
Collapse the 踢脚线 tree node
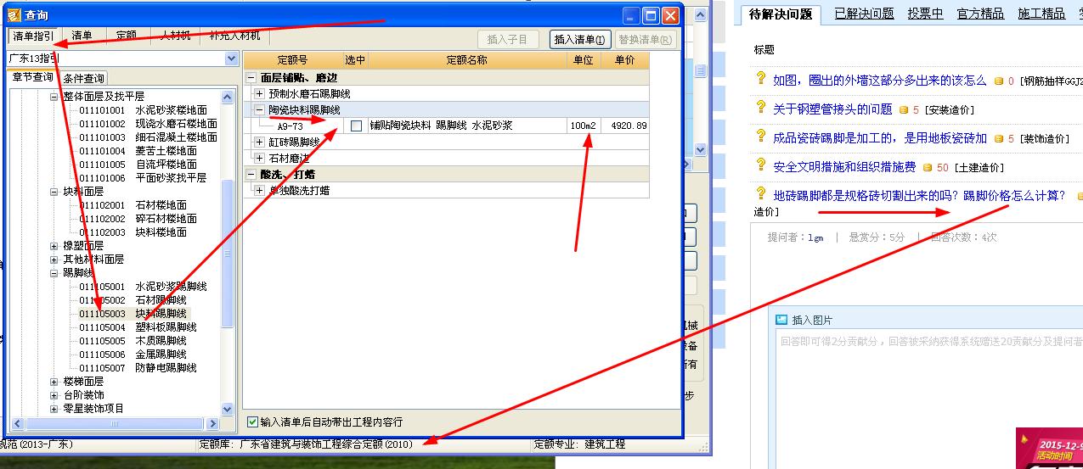tap(54, 273)
